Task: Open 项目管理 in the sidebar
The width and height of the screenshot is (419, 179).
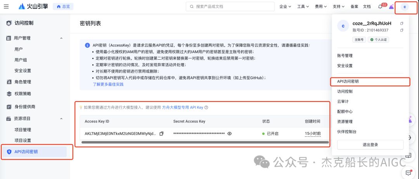Action: coord(23,130)
